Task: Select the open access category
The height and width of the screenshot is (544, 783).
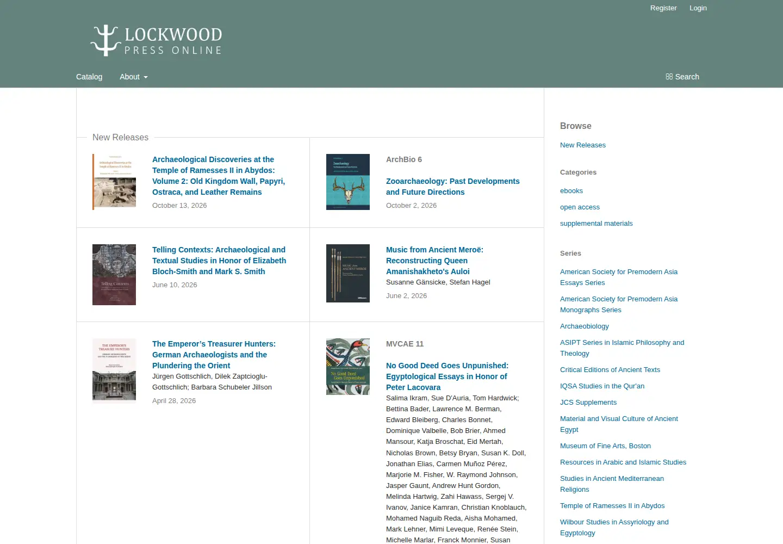Action: tap(580, 207)
